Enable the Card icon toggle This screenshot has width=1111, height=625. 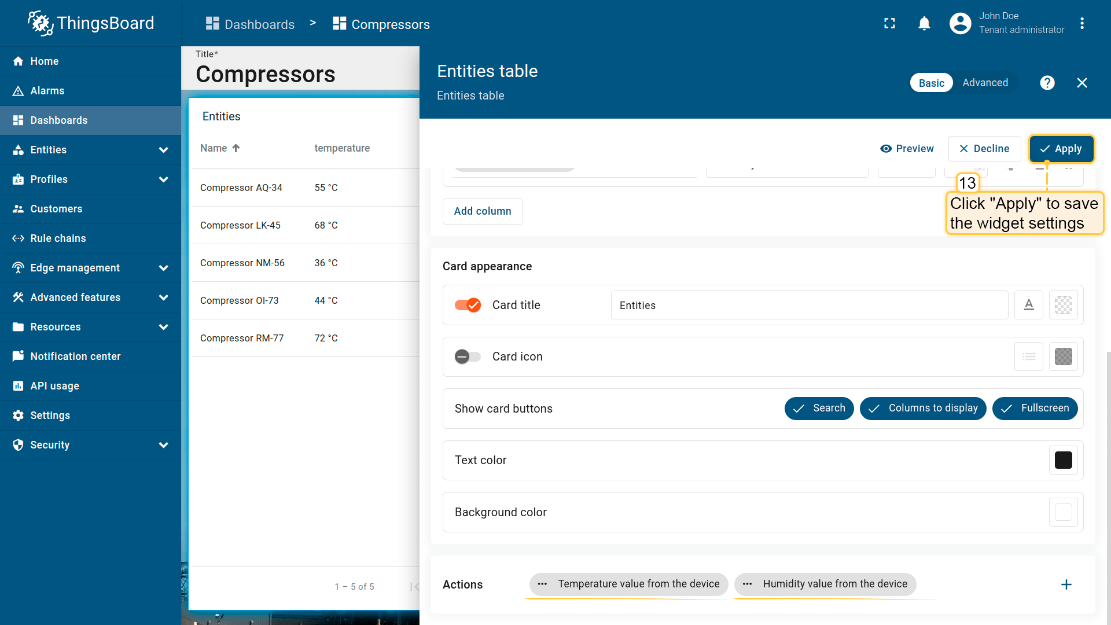pyautogui.click(x=468, y=356)
